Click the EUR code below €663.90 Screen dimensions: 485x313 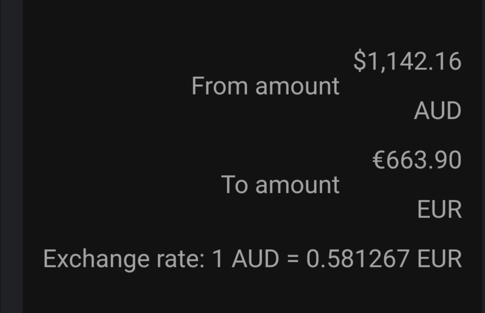[439, 209]
